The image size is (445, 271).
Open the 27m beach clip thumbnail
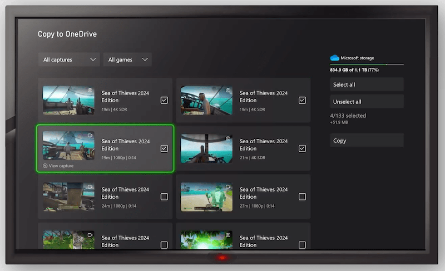(x=206, y=197)
